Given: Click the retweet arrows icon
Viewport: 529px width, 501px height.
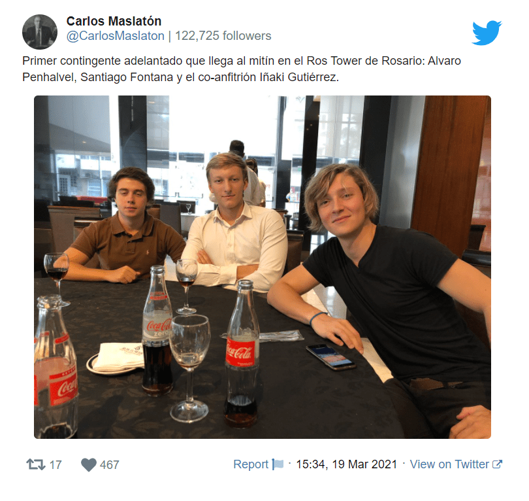Looking at the screenshot, I should coord(36,464).
